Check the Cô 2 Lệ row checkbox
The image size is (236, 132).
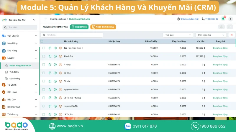pyautogui.click(x=43, y=73)
